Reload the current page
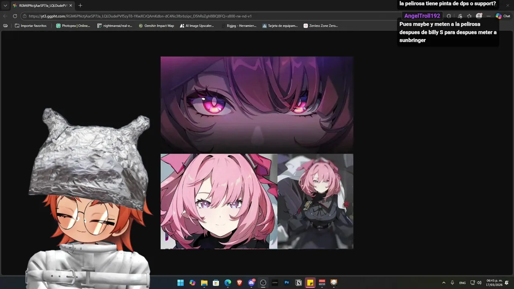 15,16
